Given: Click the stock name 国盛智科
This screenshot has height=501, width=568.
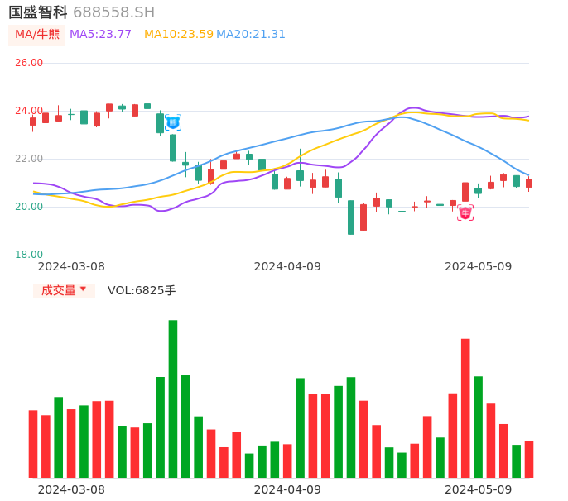Looking at the screenshot, I should 38,12.
